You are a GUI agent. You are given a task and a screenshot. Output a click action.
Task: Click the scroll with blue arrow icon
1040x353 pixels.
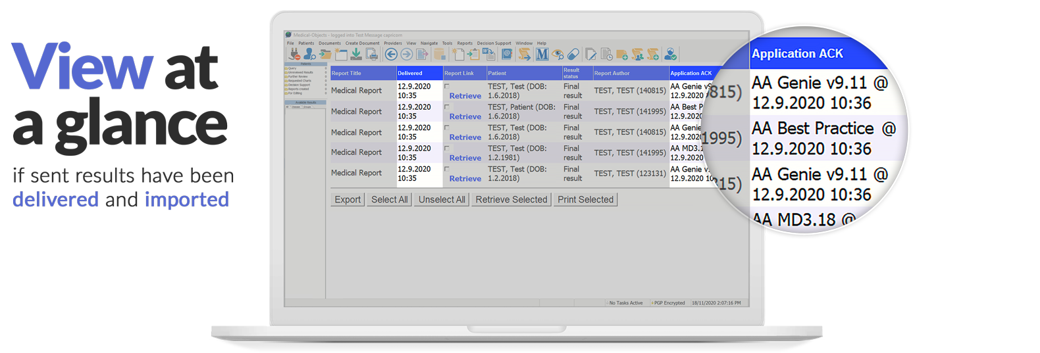pyautogui.click(x=525, y=54)
